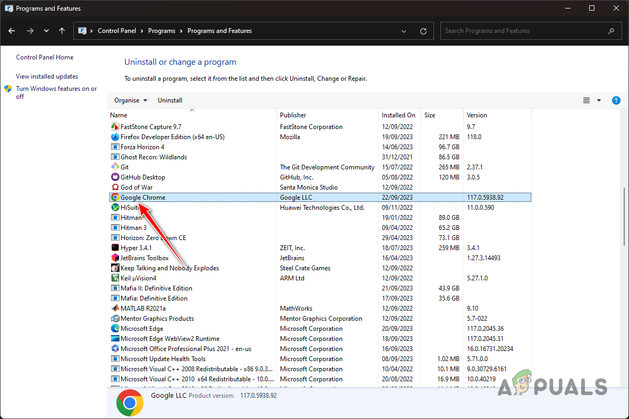Select the Google Chrome entry in the list
629x419 pixels.
pos(143,197)
